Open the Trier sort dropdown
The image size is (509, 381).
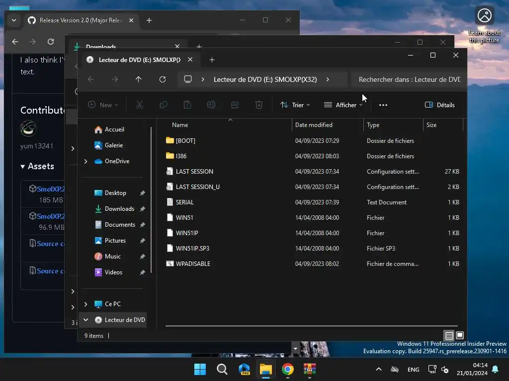[x=295, y=105]
